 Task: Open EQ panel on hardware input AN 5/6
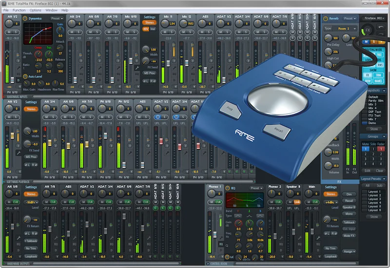(99, 74)
